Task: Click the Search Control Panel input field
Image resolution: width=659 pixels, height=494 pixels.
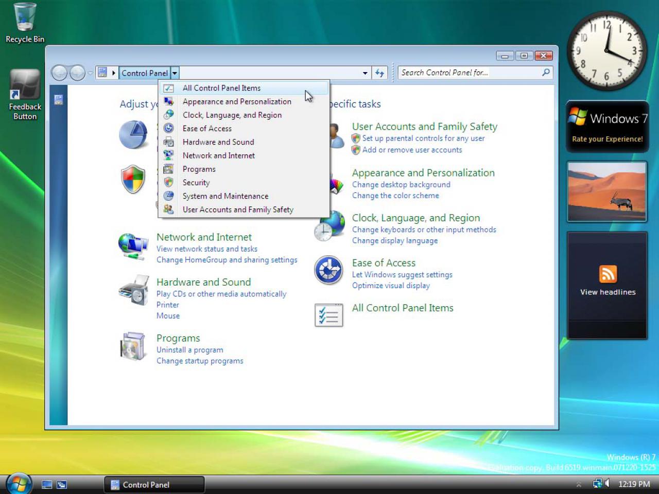Action: 469,73
